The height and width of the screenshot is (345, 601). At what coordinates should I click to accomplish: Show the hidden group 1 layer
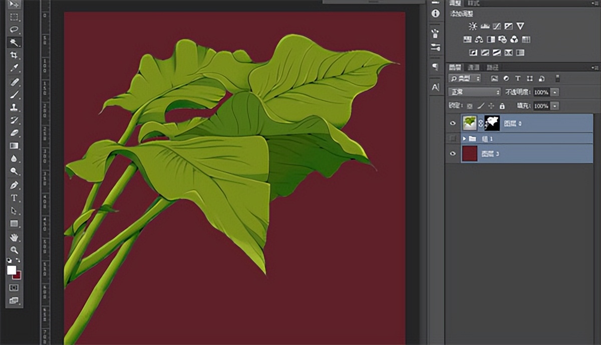click(x=453, y=138)
